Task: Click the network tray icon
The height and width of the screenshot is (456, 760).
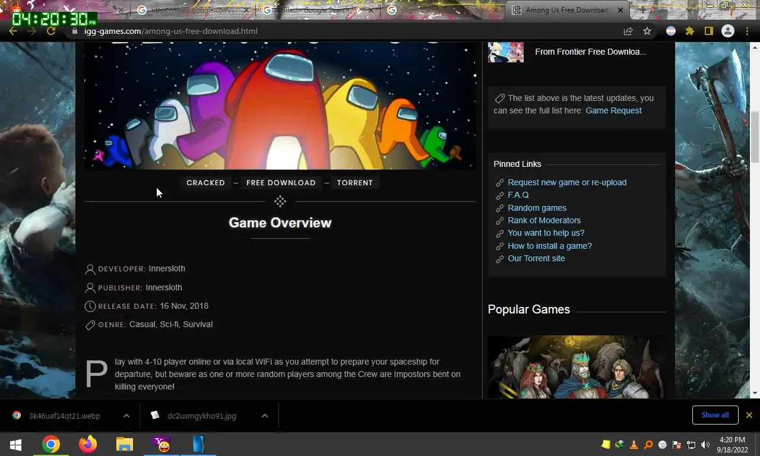Action: pos(691,445)
